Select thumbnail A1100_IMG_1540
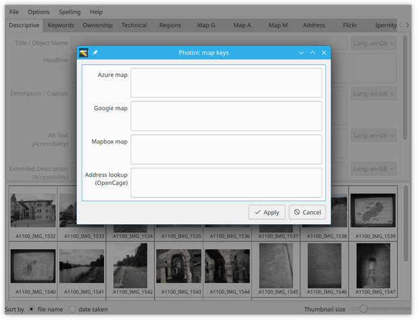Image resolution: width=417 pixels, height=320 pixels. (33, 269)
